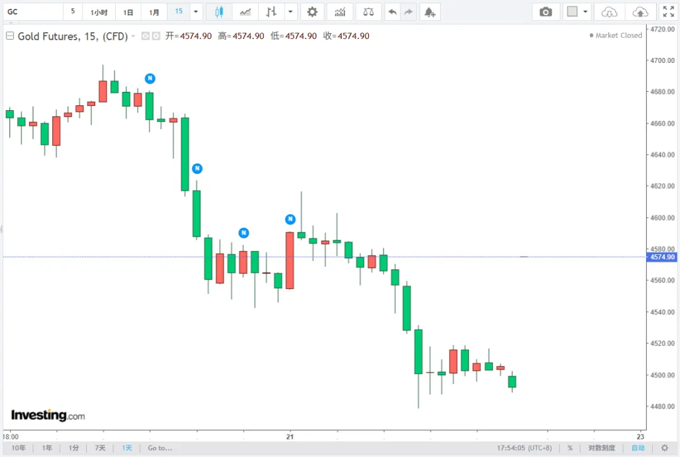The width and height of the screenshot is (680, 457).
Task: Select the 1日 interval
Action: 128,12
